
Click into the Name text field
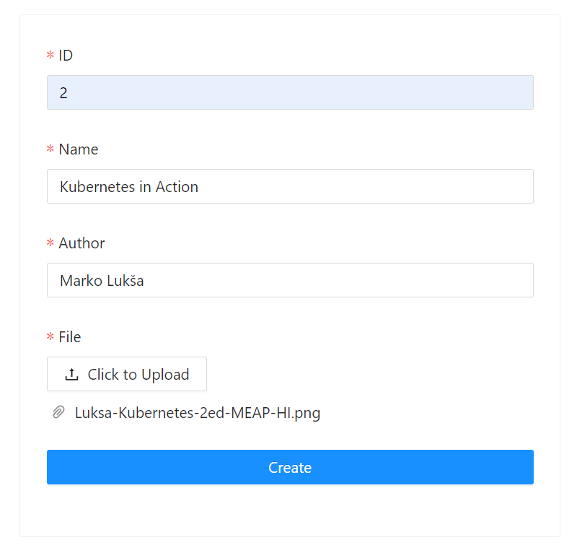pyautogui.click(x=290, y=187)
